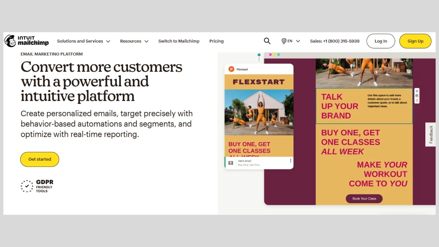Viewport: 439px width, 247px height.
Task: Expand the Resources menu
Action: coord(134,41)
